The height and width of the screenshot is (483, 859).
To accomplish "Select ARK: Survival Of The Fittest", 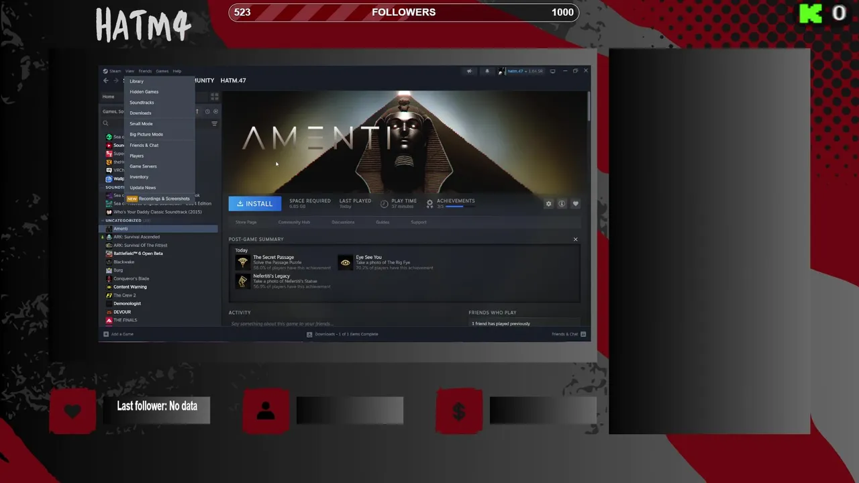I will (159, 246).
